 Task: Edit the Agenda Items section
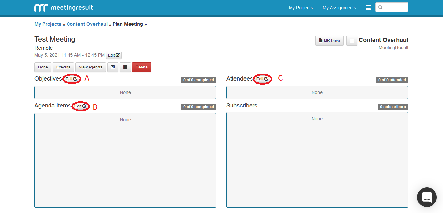80,106
